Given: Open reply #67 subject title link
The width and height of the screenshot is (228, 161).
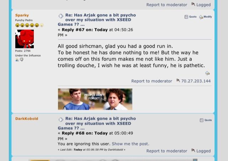Looking at the screenshot, I should point(97,20).
